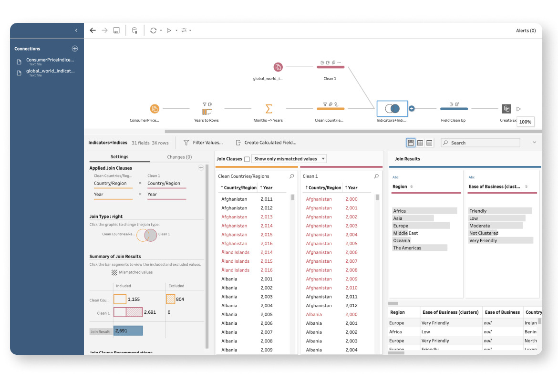Click inside the Search field

(480, 142)
